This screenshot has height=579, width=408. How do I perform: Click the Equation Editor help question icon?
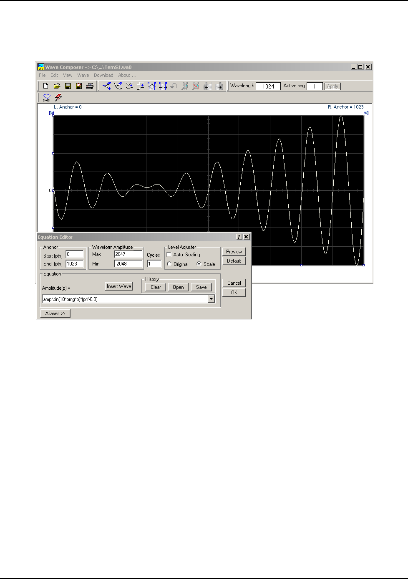pos(239,237)
